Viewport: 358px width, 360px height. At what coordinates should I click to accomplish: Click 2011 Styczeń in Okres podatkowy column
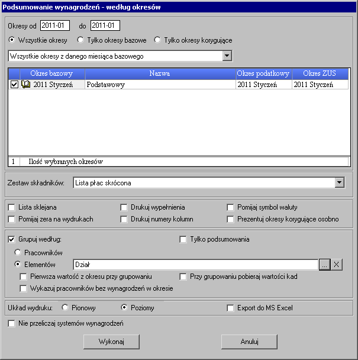click(264, 85)
